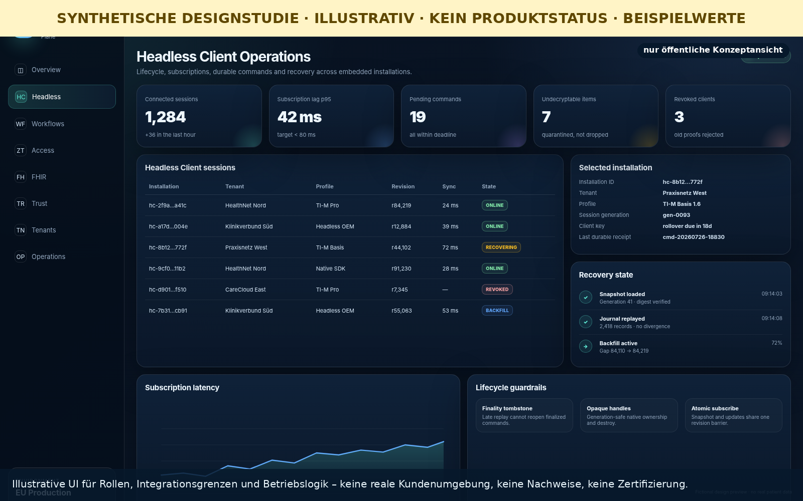This screenshot has width=803, height=501.
Task: Select installation hc-2f9a...a41c in the table
Action: coord(168,205)
